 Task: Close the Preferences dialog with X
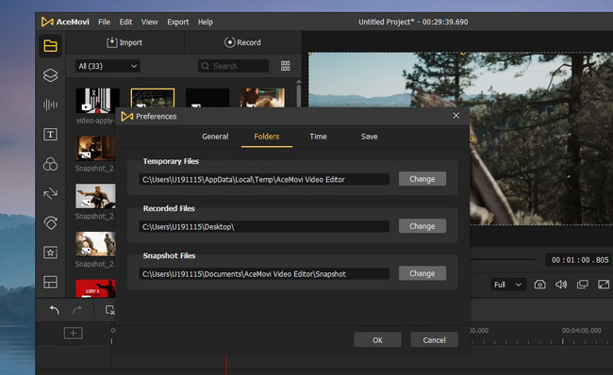pos(456,116)
